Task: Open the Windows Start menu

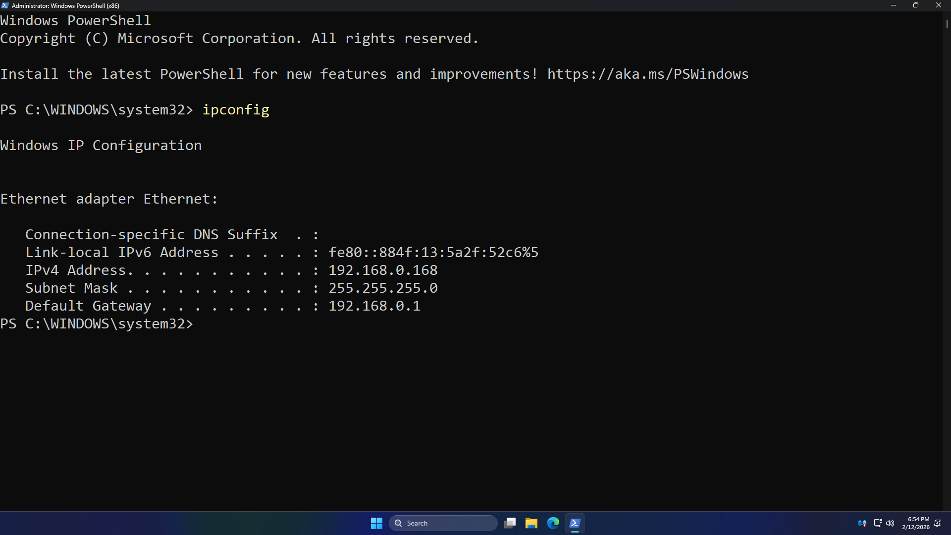Action: (x=376, y=523)
